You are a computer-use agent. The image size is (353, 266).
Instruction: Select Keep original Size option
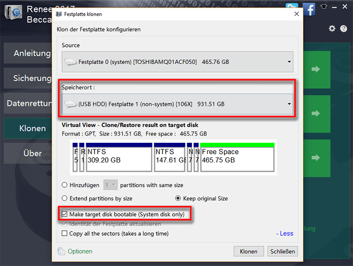(x=178, y=198)
